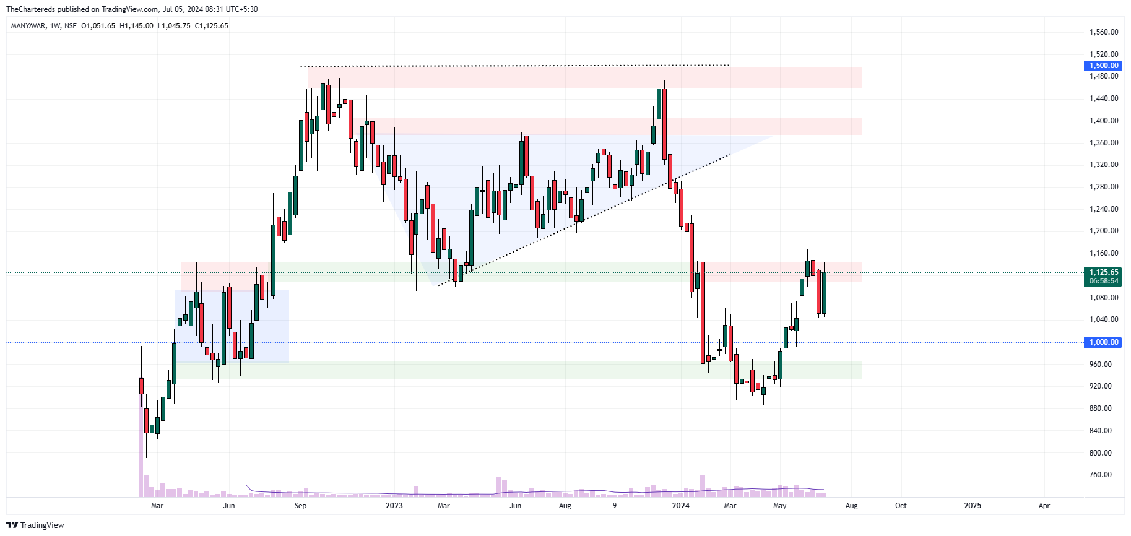
Task: Click the green 1,125.65 current price label
Action: 1104,272
